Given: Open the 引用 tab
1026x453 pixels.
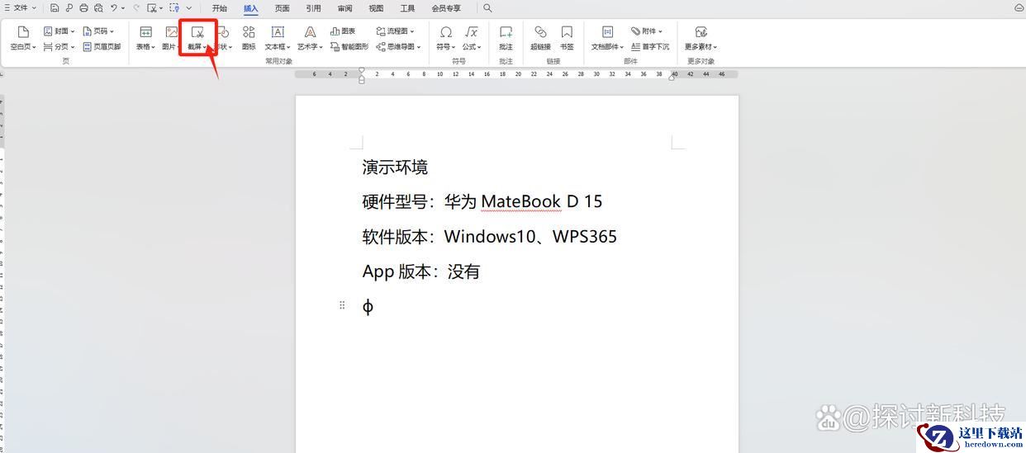Looking at the screenshot, I should click(x=313, y=8).
